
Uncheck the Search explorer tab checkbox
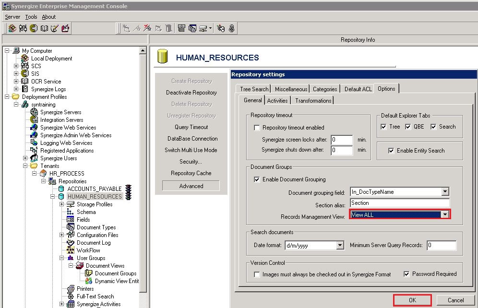click(433, 127)
